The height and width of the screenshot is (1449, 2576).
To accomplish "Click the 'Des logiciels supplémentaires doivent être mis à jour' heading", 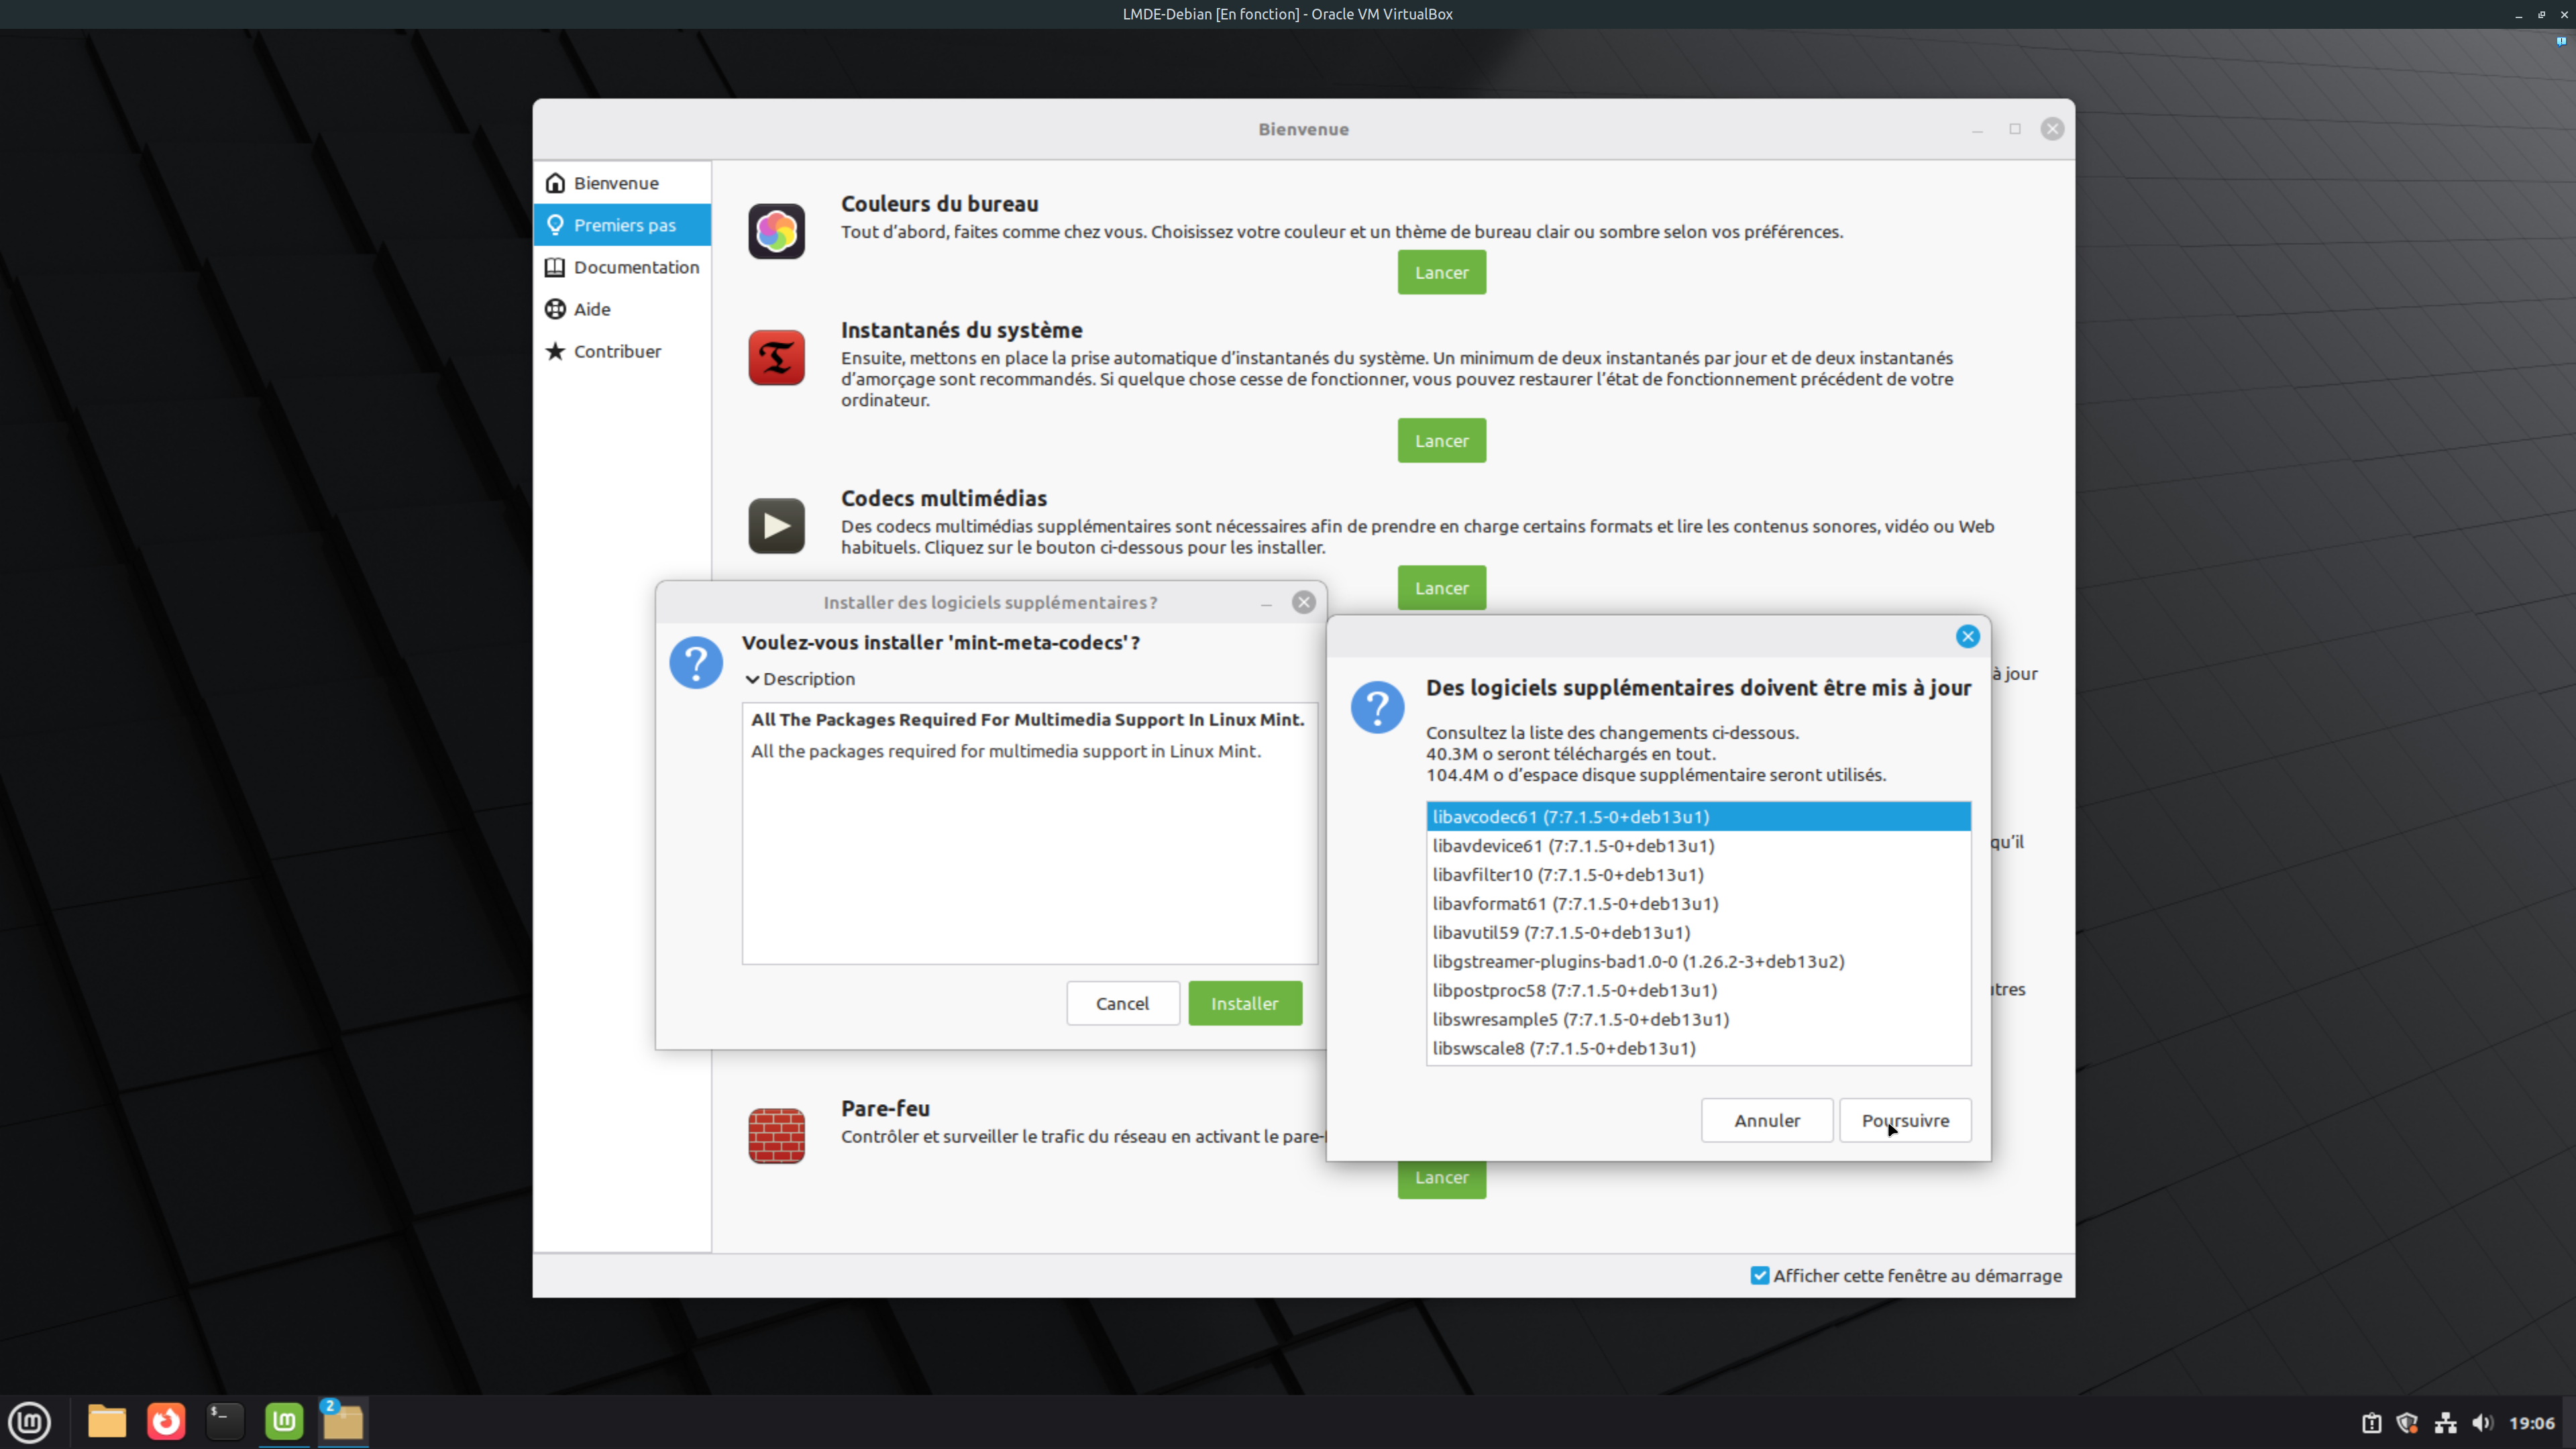I will 1698,688.
